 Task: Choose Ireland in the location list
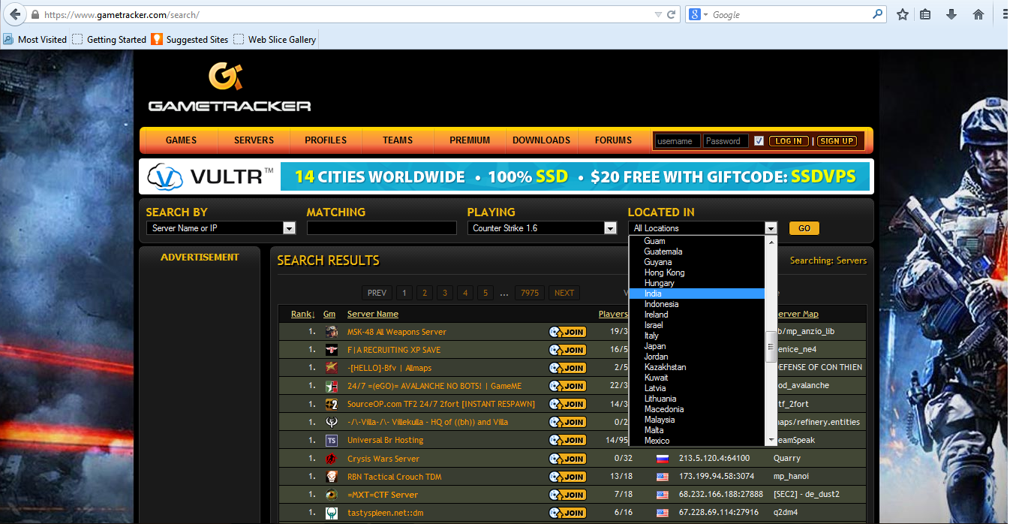(x=696, y=315)
